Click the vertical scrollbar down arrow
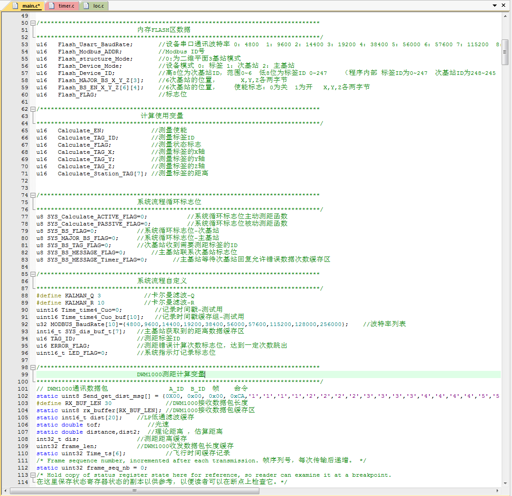The height and width of the screenshot is (496, 512). [x=505, y=483]
